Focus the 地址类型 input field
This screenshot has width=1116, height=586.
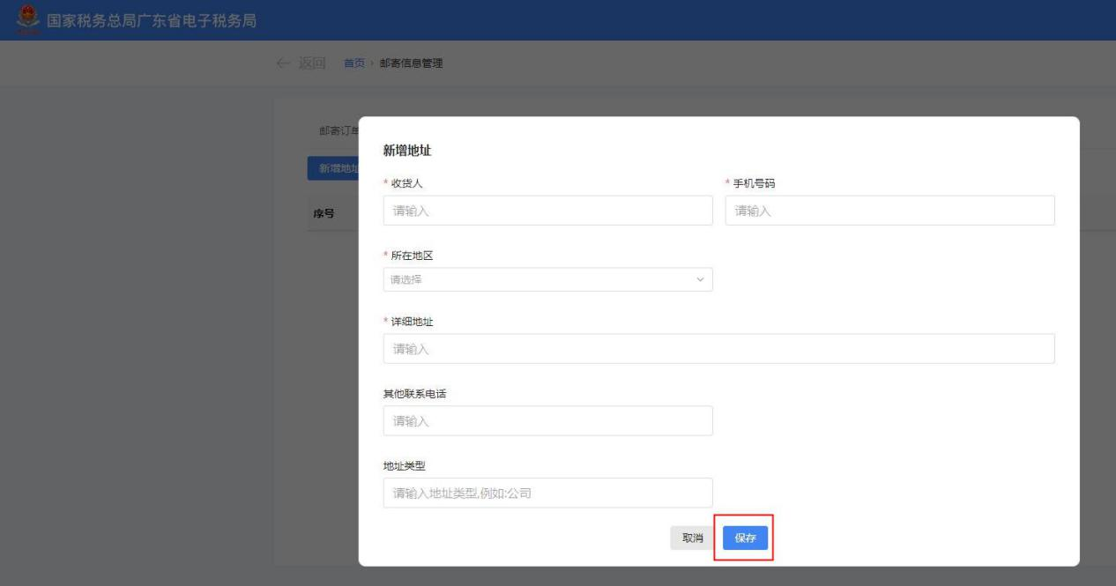tap(547, 493)
